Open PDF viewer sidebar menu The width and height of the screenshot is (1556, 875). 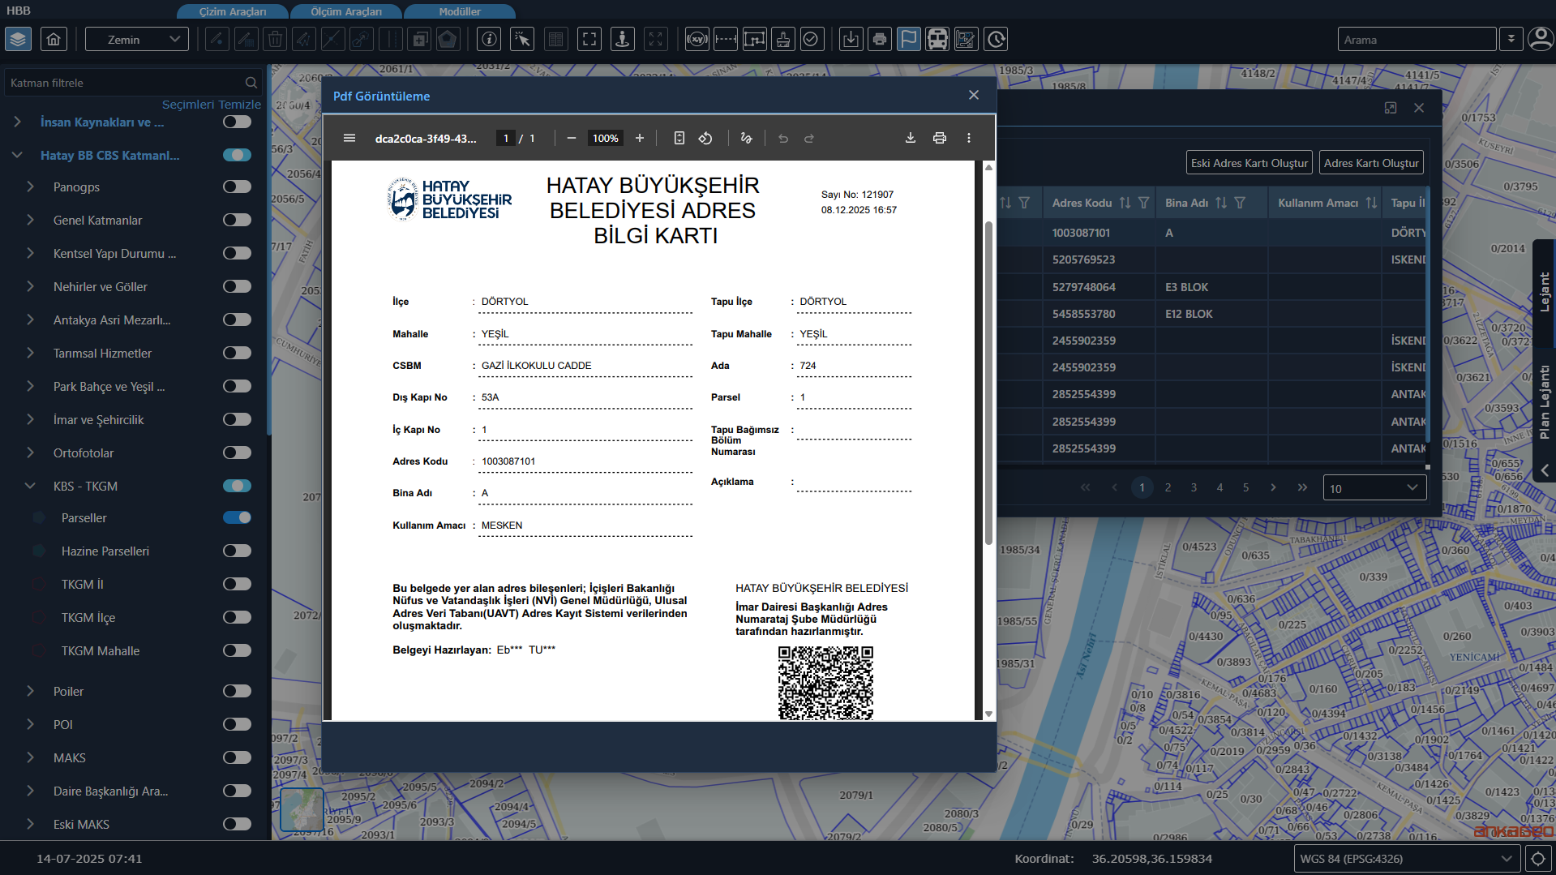349,138
